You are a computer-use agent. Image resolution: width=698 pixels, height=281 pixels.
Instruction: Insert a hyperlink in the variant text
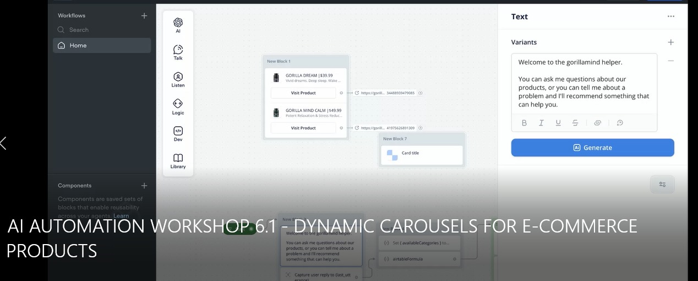pyautogui.click(x=597, y=123)
